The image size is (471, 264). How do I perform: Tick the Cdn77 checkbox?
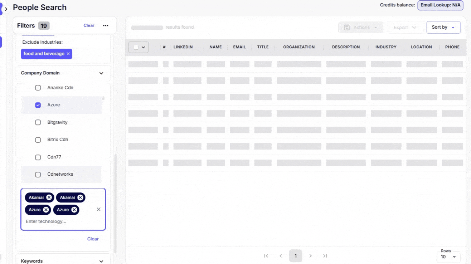(x=38, y=157)
